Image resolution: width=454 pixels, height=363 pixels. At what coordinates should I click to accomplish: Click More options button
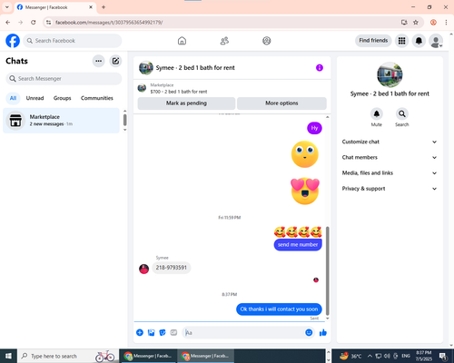(281, 103)
